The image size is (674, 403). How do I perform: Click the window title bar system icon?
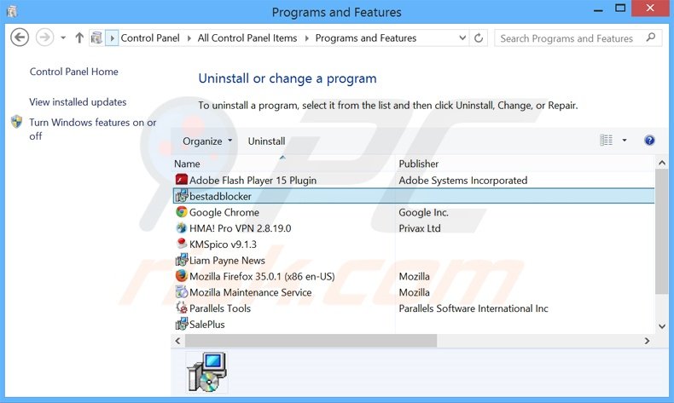click(x=12, y=12)
